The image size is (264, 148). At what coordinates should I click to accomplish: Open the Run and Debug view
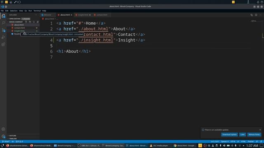3,37
